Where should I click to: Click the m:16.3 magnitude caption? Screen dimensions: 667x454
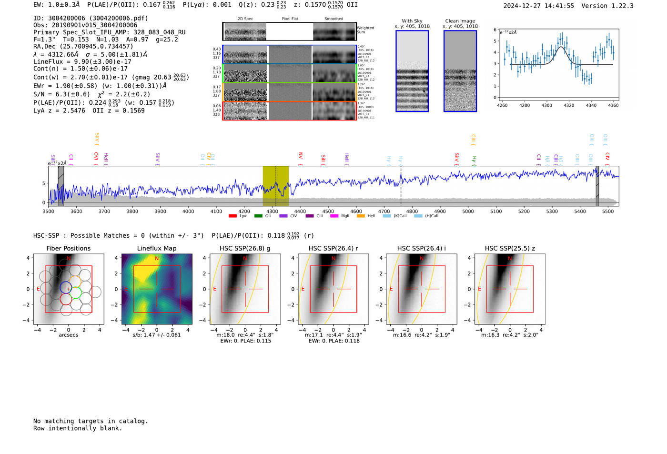(x=510, y=335)
